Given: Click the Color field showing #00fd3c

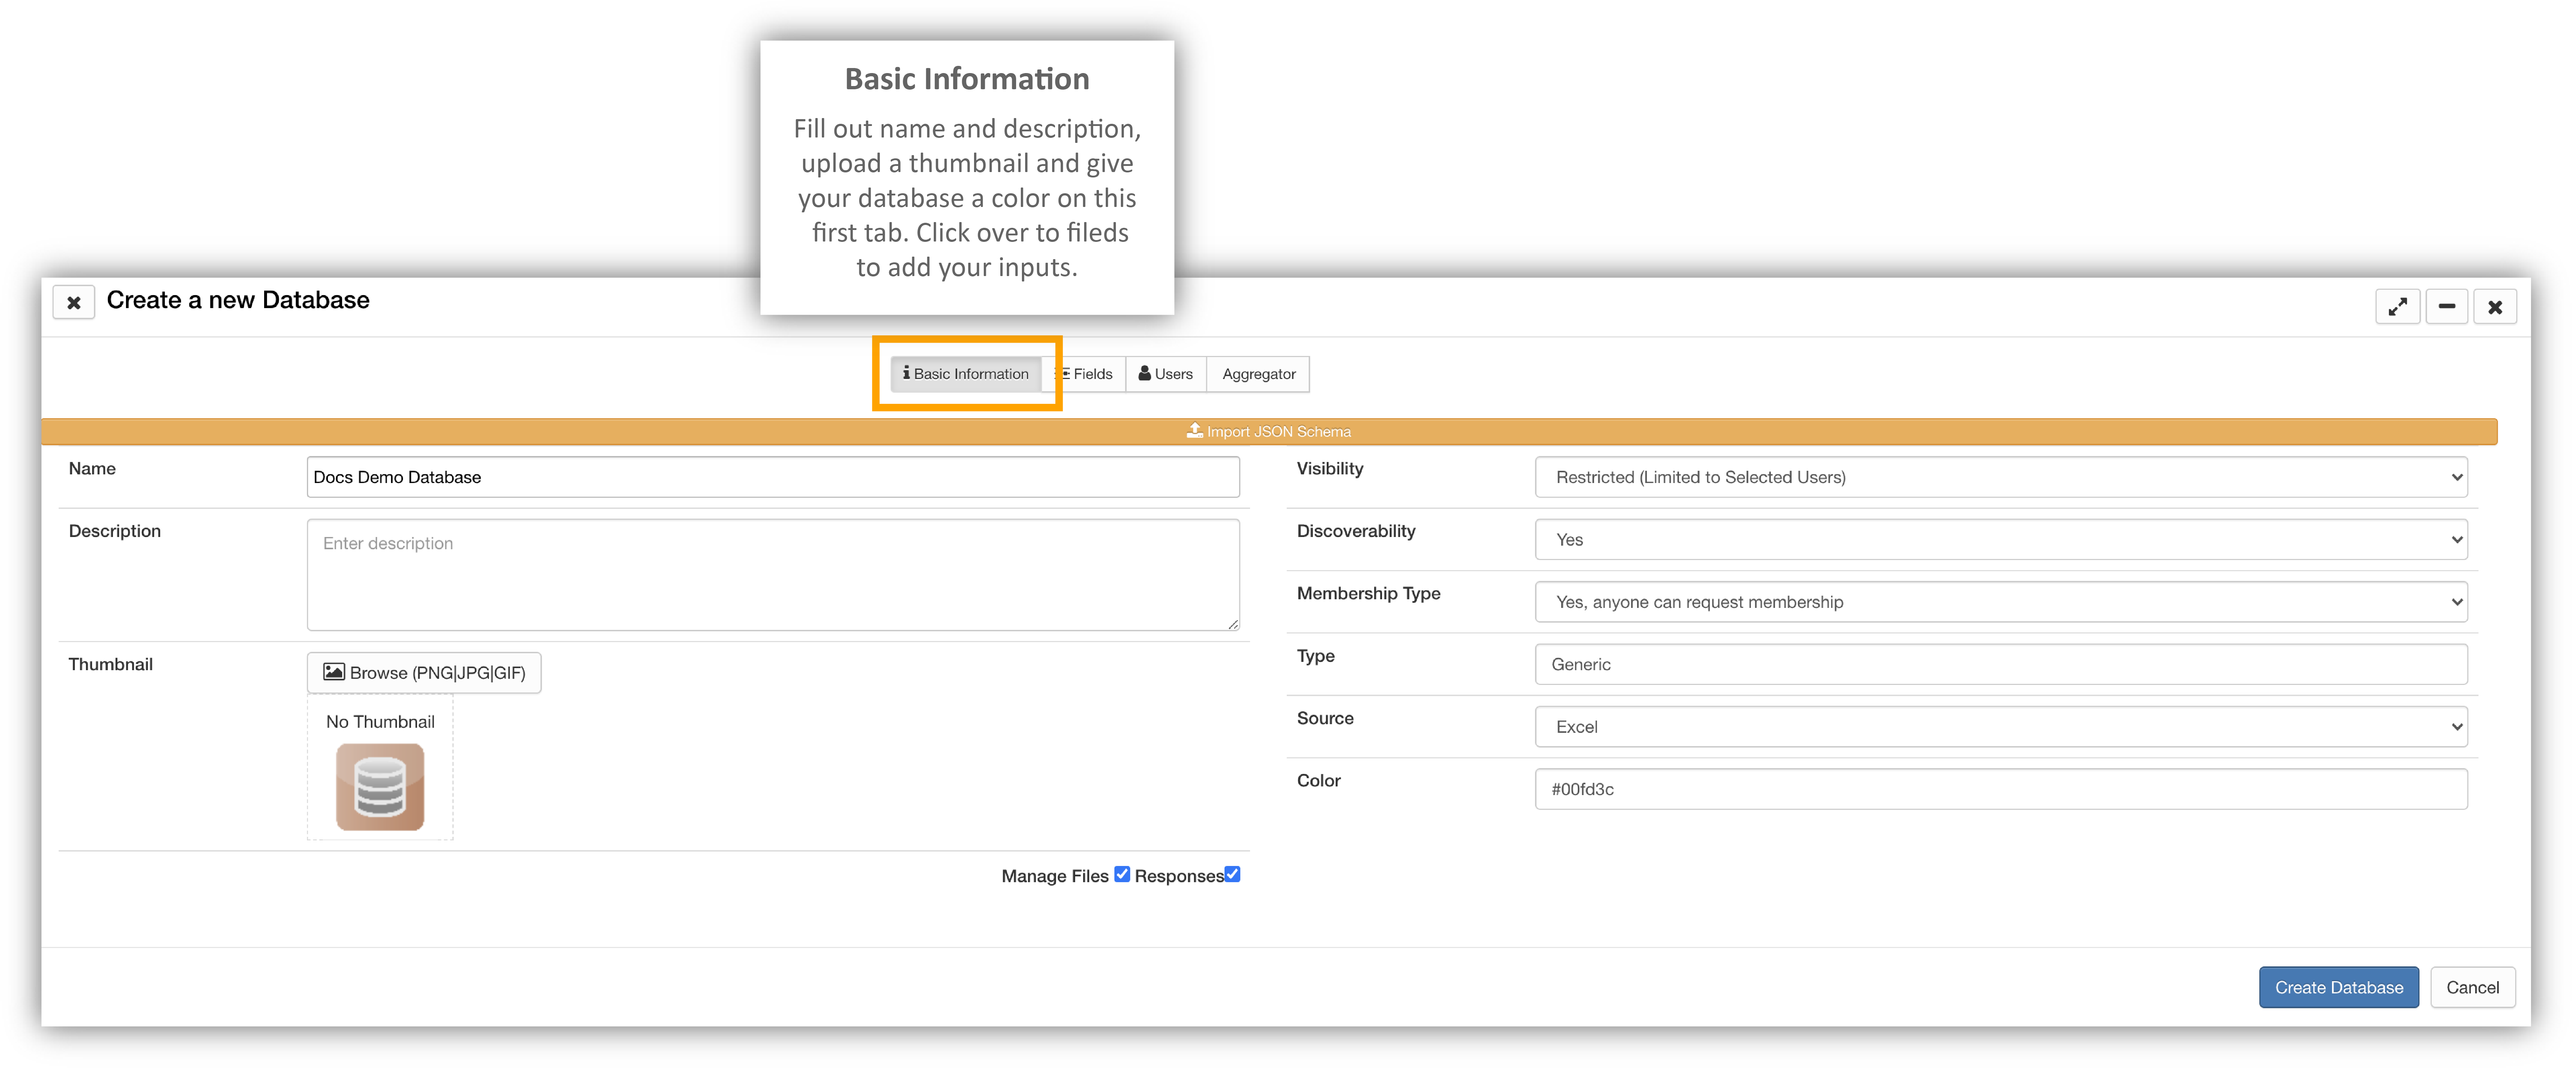Looking at the screenshot, I should (x=2000, y=789).
